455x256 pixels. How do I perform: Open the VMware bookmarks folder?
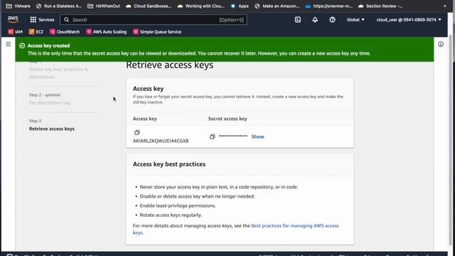18,6
